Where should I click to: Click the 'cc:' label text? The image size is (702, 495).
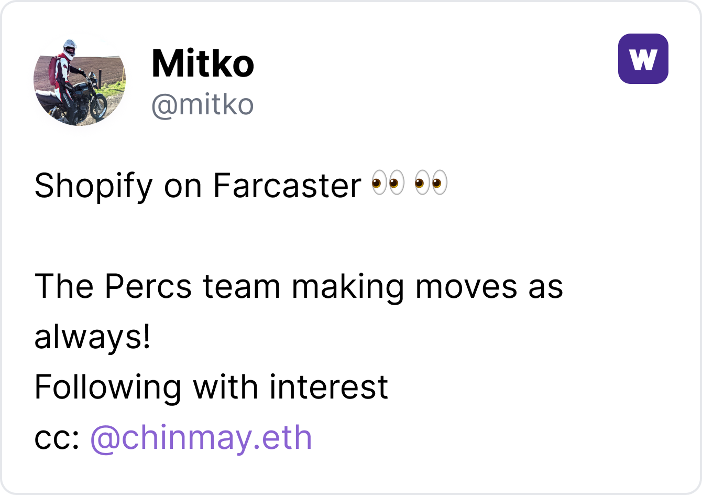[x=56, y=438]
